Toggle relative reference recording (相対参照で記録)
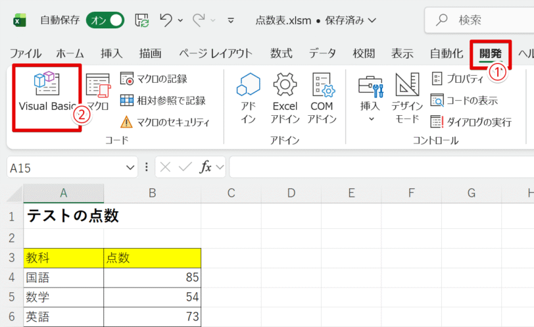 pyautogui.click(x=163, y=101)
